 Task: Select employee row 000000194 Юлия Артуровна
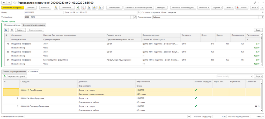(x=132, y=100)
